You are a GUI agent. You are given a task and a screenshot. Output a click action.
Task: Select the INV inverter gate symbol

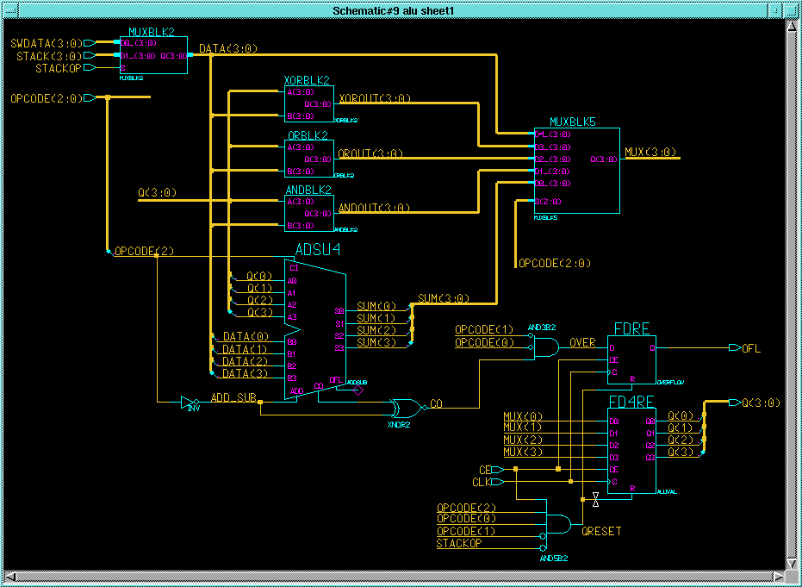pos(190,402)
